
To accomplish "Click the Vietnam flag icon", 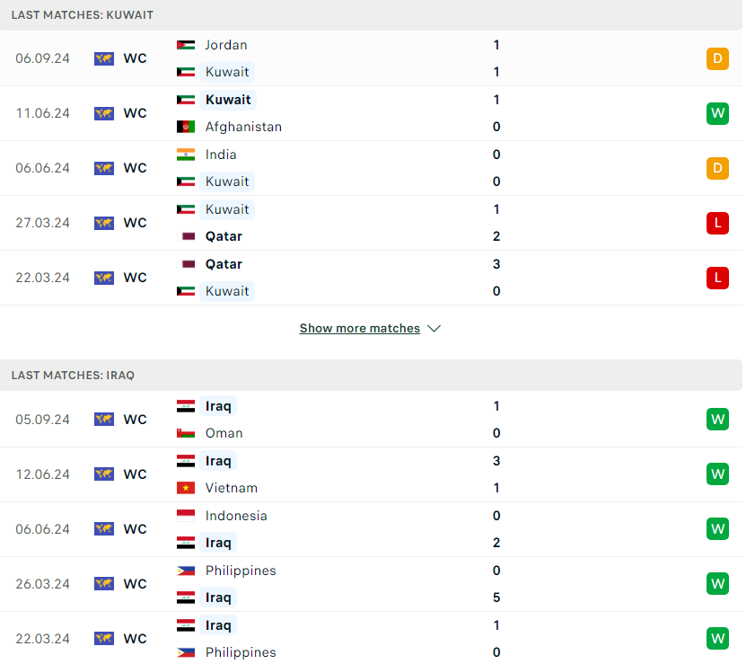I will pyautogui.click(x=186, y=488).
